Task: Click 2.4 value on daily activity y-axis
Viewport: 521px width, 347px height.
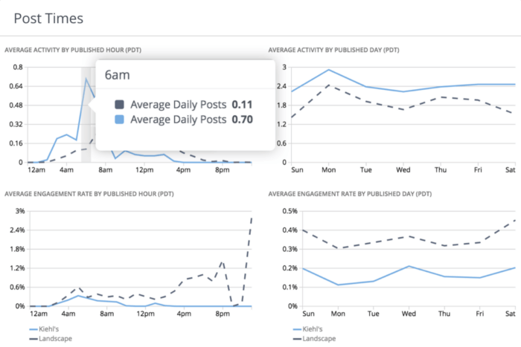Action: point(282,86)
